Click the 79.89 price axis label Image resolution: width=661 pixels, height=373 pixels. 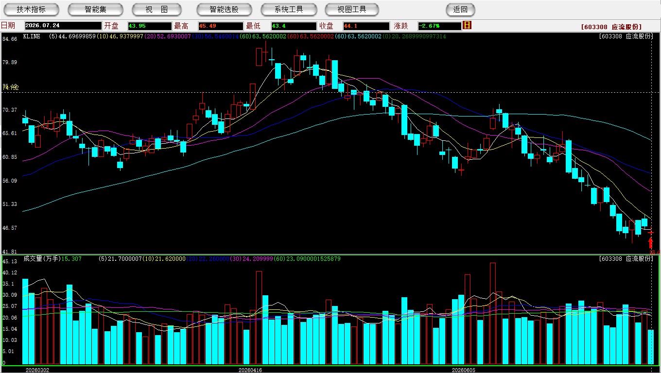tap(10, 62)
